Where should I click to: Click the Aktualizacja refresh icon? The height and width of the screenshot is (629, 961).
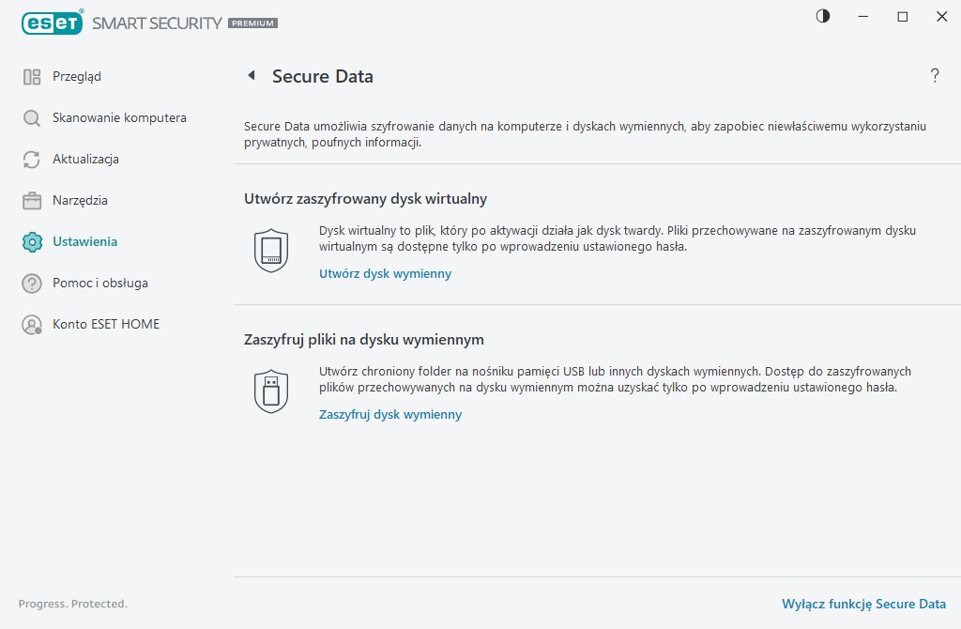point(29,159)
